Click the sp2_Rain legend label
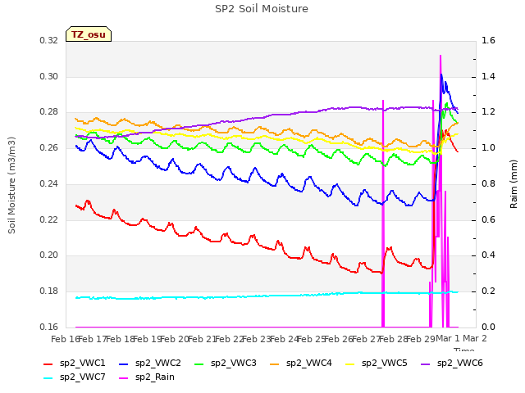Viewport: 525px width, 393px height. (x=155, y=377)
